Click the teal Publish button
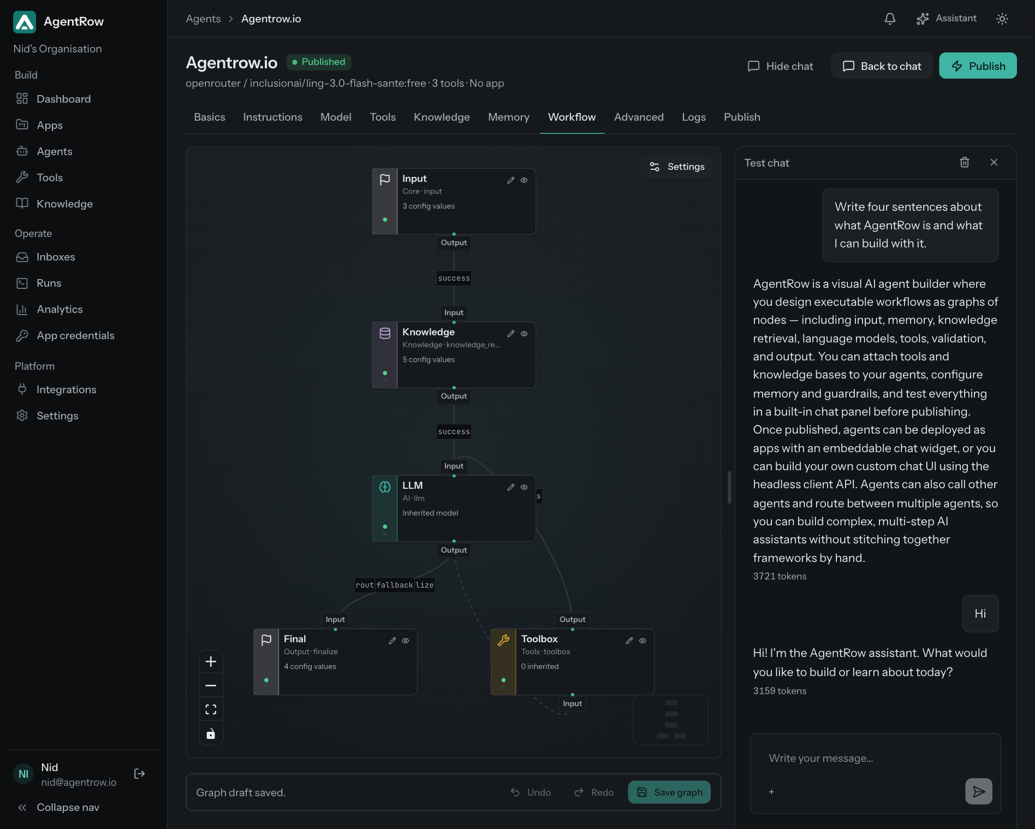Screen dimensions: 1035x829 click(978, 66)
